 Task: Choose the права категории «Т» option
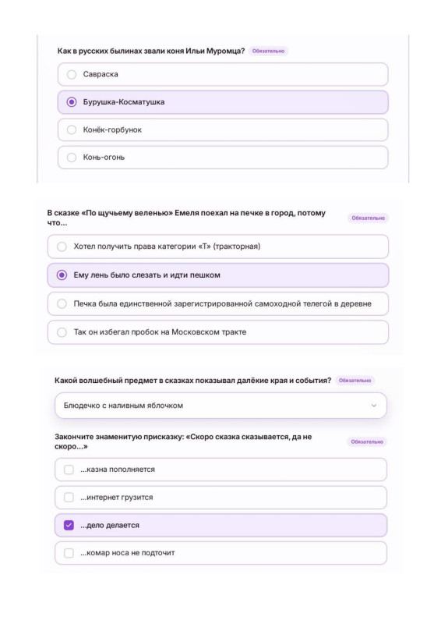[x=218, y=246]
